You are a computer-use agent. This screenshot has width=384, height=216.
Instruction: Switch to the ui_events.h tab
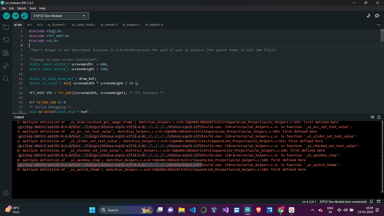[109, 25]
